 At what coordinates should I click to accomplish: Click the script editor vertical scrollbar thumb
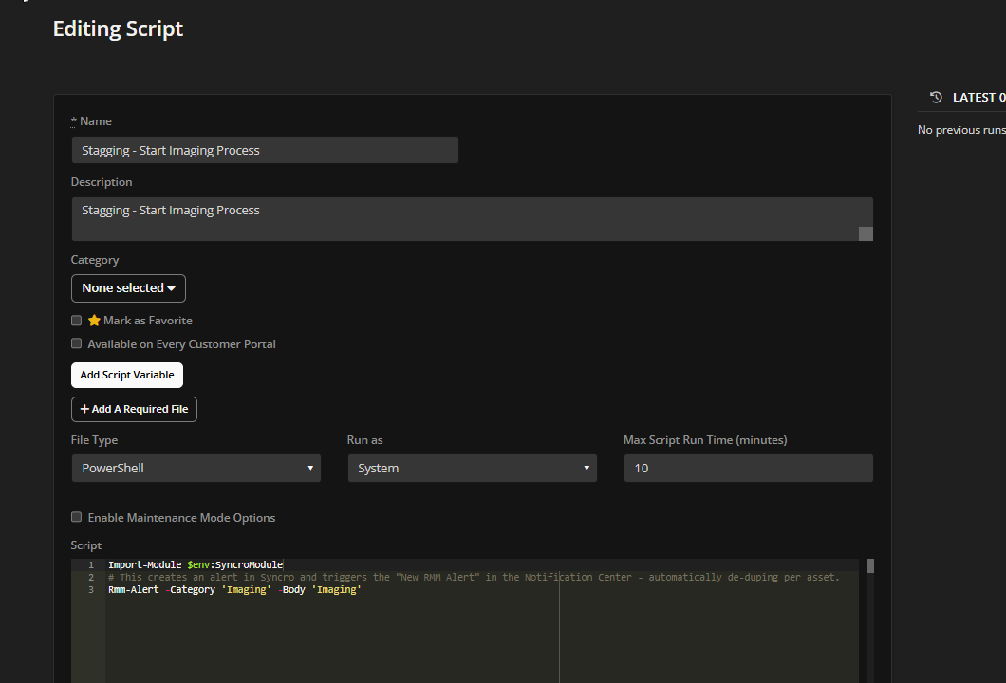tap(870, 565)
